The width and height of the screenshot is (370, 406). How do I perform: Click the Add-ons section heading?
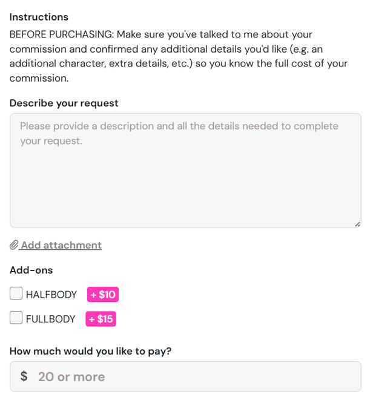(31, 270)
